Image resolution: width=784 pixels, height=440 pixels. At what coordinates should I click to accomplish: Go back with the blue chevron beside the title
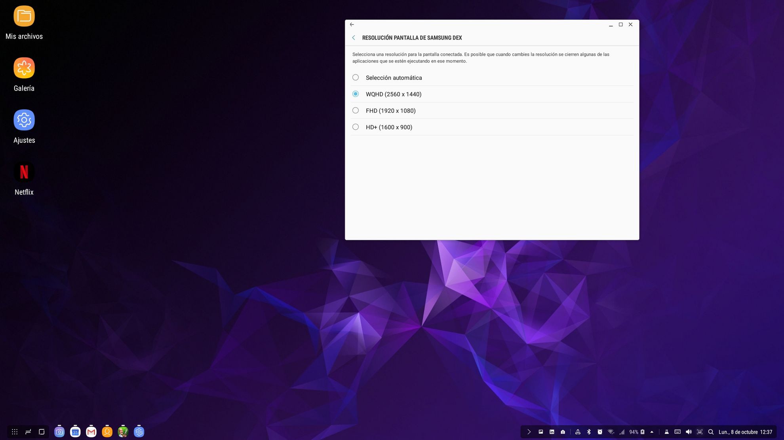pos(354,38)
